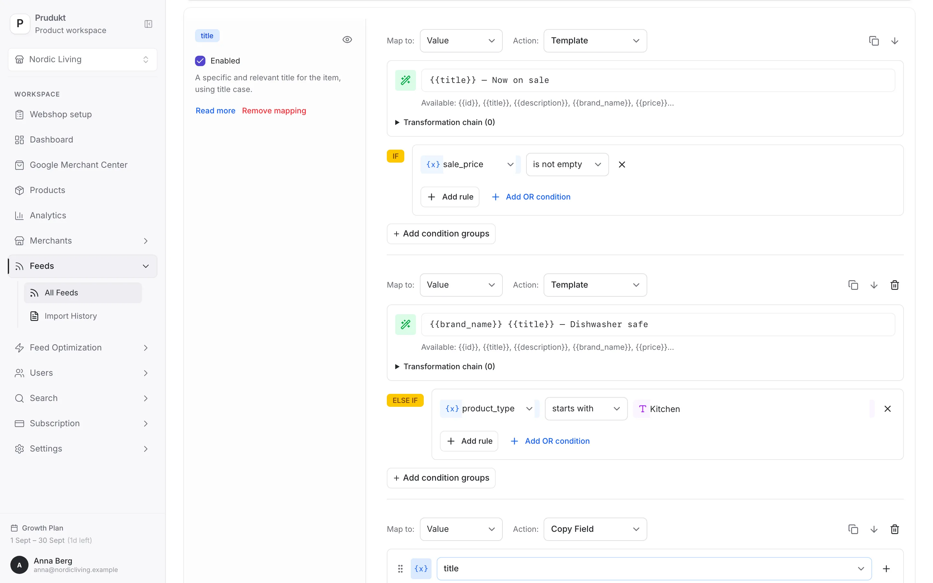The height and width of the screenshot is (583, 933).
Task: Click the variable icon next to title dropdown
Action: click(x=420, y=569)
